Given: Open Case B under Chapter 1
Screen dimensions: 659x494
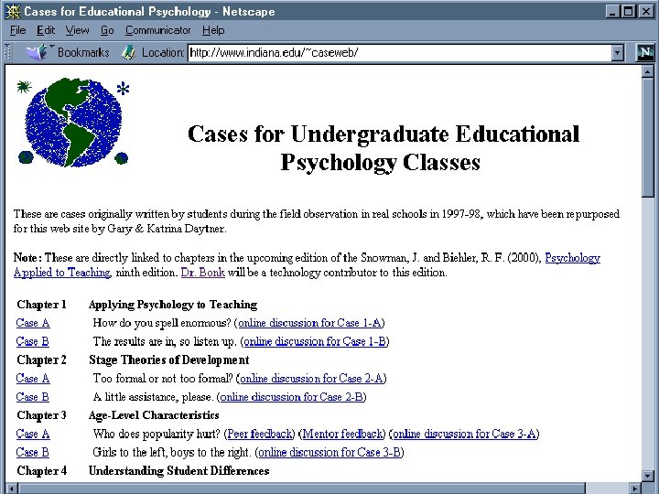Looking at the screenshot, I should click(32, 341).
